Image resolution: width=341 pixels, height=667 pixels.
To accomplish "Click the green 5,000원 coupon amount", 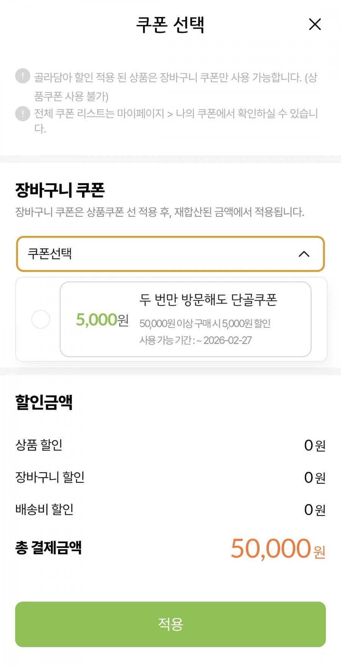I will pyautogui.click(x=102, y=320).
